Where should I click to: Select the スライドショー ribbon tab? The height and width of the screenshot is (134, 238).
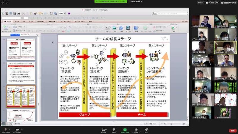tap(79, 21)
